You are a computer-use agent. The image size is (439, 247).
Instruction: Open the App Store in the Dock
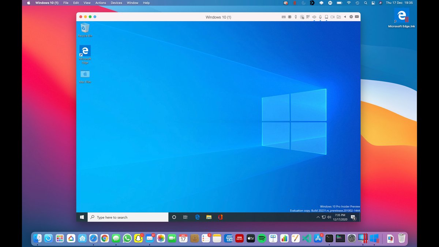318,239
